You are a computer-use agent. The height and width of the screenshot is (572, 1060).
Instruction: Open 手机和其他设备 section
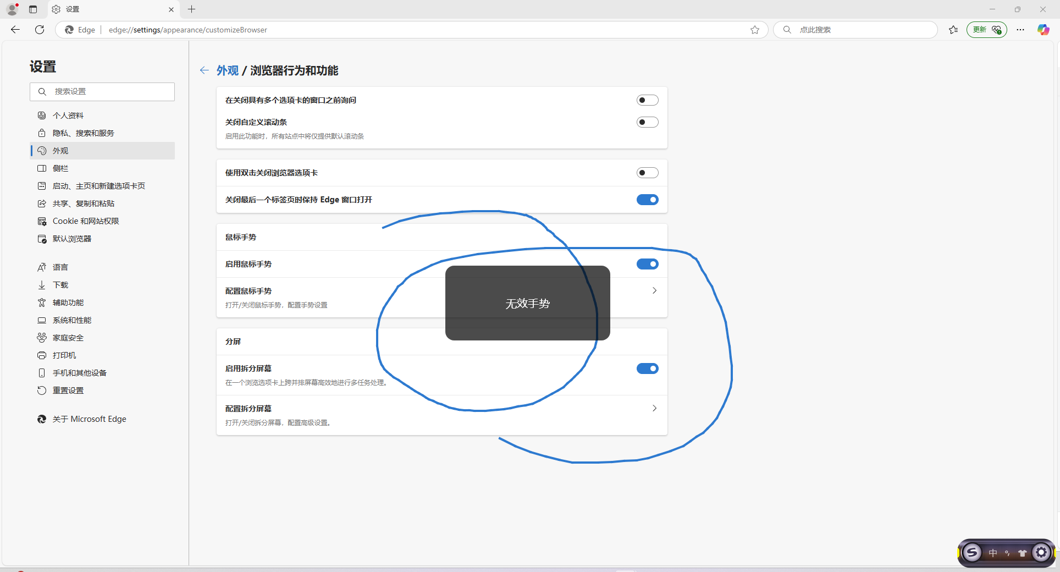(x=102, y=373)
